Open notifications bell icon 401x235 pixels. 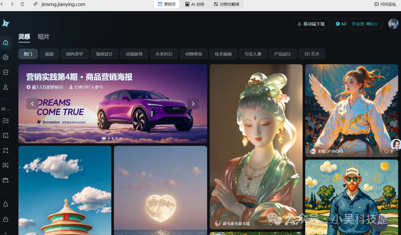6,204
